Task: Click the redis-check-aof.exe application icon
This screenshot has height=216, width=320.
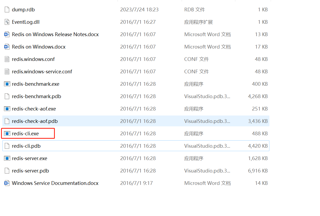Action: tap(7, 109)
